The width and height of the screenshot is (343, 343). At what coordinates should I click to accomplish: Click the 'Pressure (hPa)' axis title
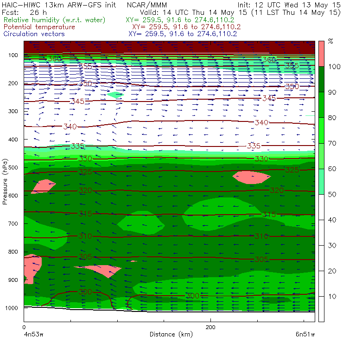tap(5, 182)
